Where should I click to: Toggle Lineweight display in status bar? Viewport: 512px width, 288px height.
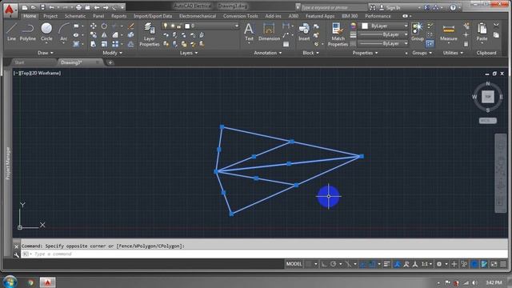pyautogui.click(x=387, y=264)
